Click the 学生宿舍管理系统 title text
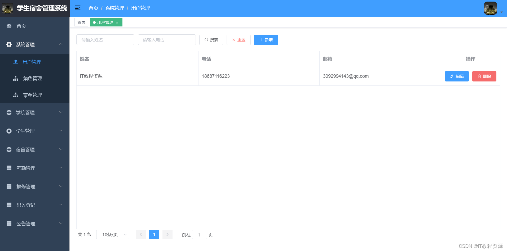 pos(42,8)
